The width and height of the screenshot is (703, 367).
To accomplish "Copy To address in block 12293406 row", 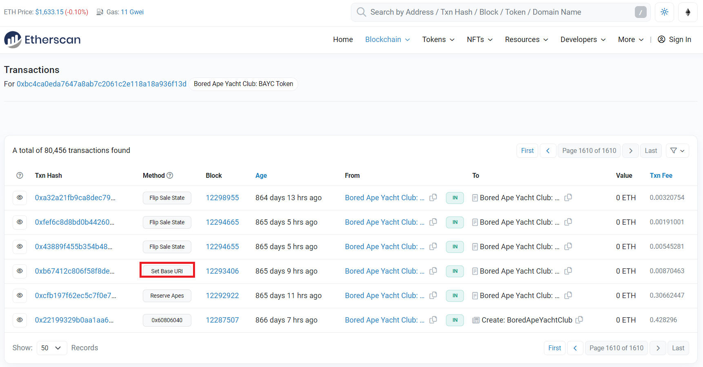I will coord(568,271).
